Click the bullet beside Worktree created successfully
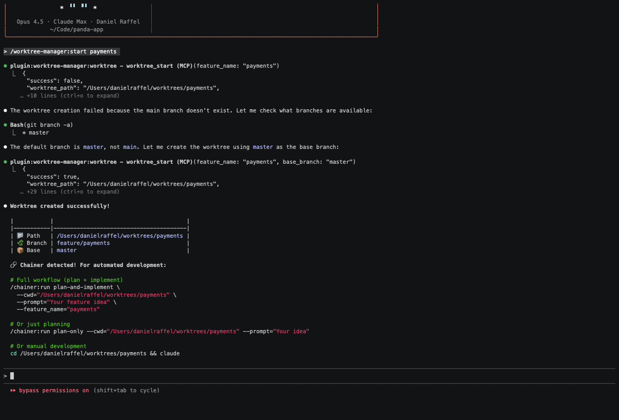 (5, 205)
